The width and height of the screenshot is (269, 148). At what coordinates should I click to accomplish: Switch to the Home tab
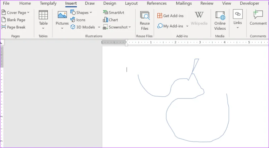tap(25, 3)
